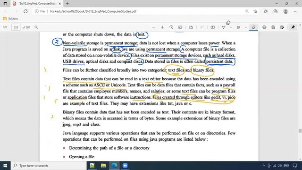302x170 pixels.
Task: Click the scrollbar up arrow
Action: [300, 25]
